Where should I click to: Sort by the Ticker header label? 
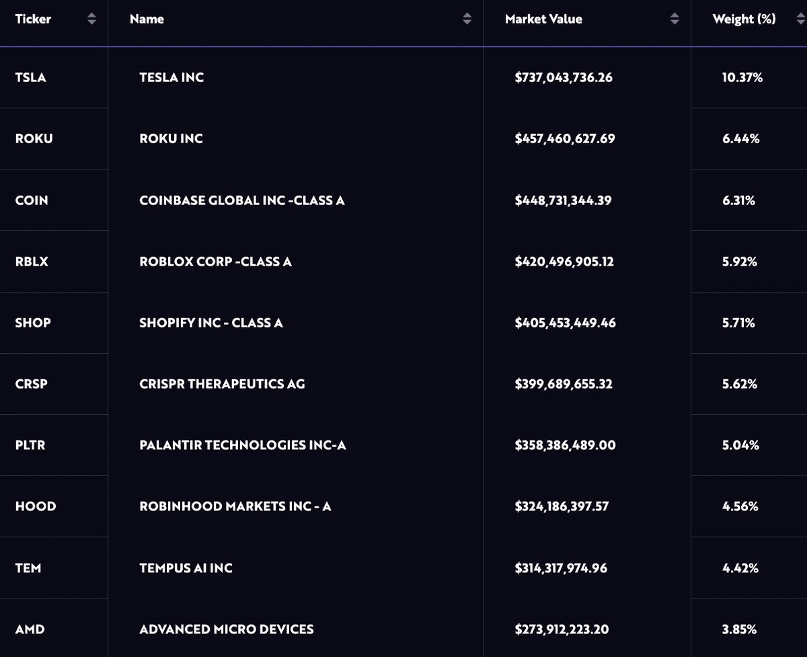coord(33,20)
